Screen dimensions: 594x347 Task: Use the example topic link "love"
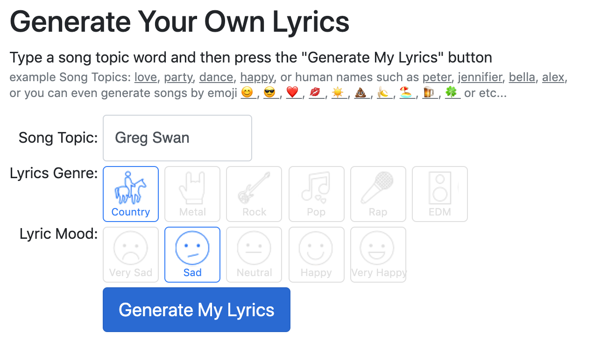pos(146,77)
